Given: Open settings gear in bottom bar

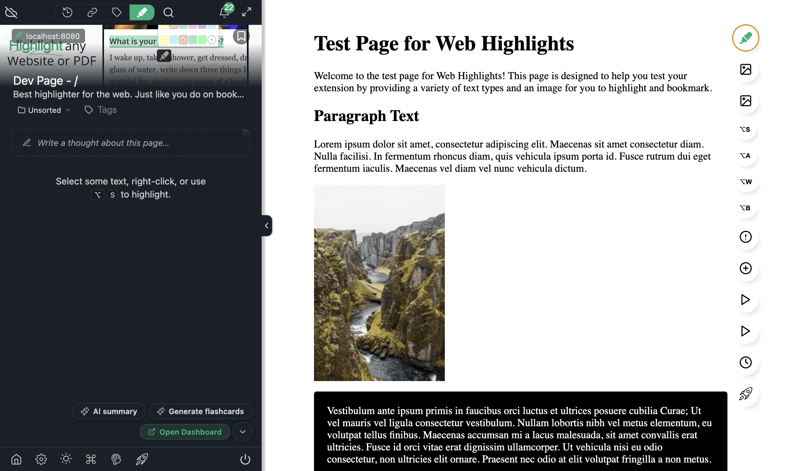Looking at the screenshot, I should click(41, 459).
